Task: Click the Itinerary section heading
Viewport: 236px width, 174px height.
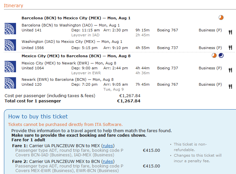Action: coord(13,6)
